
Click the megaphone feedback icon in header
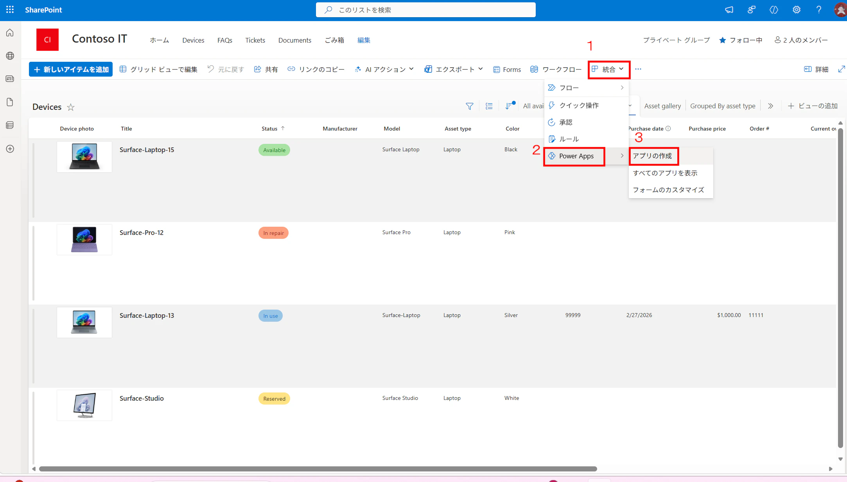pos(729,10)
